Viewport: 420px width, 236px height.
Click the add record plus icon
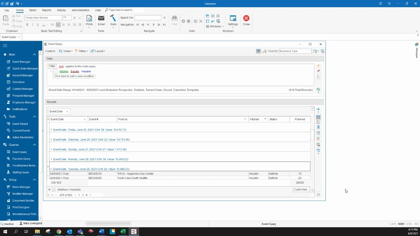(183, 21)
